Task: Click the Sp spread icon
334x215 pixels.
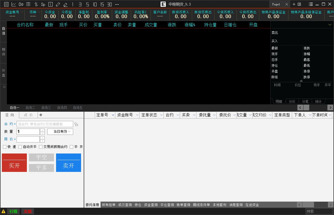Action: (x=43, y=4)
